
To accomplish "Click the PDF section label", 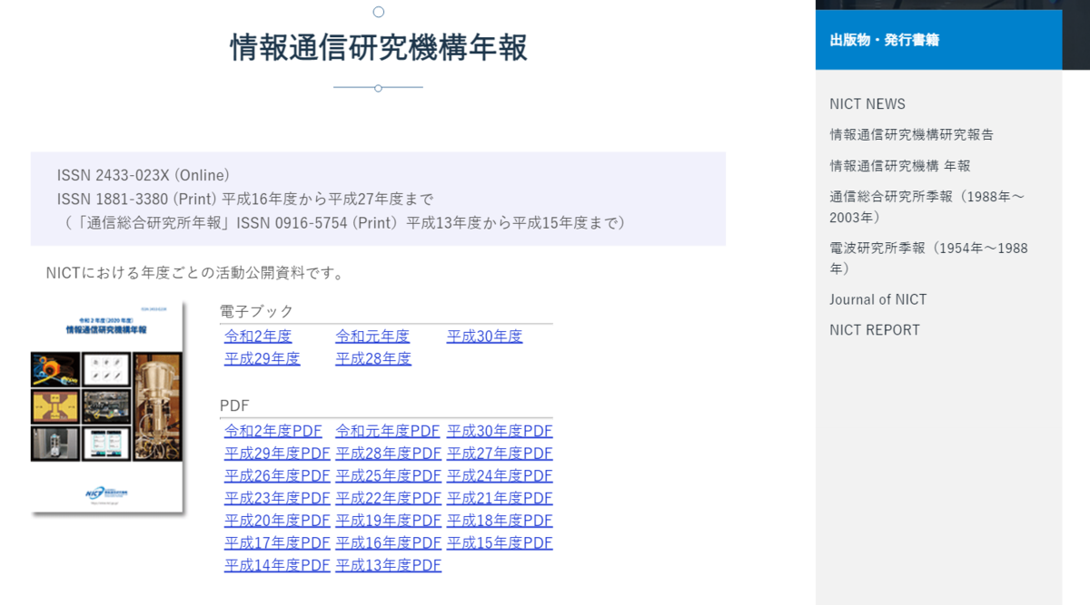I will [x=234, y=405].
